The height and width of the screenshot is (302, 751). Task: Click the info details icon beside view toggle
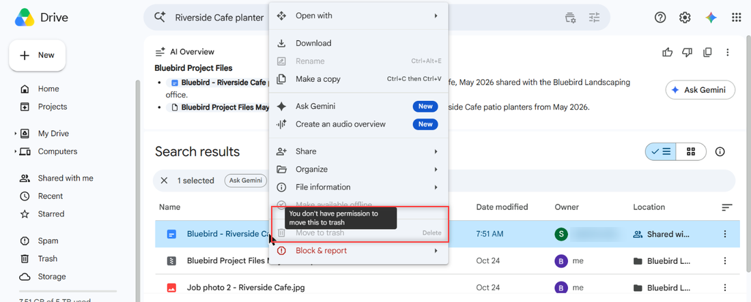[720, 152]
